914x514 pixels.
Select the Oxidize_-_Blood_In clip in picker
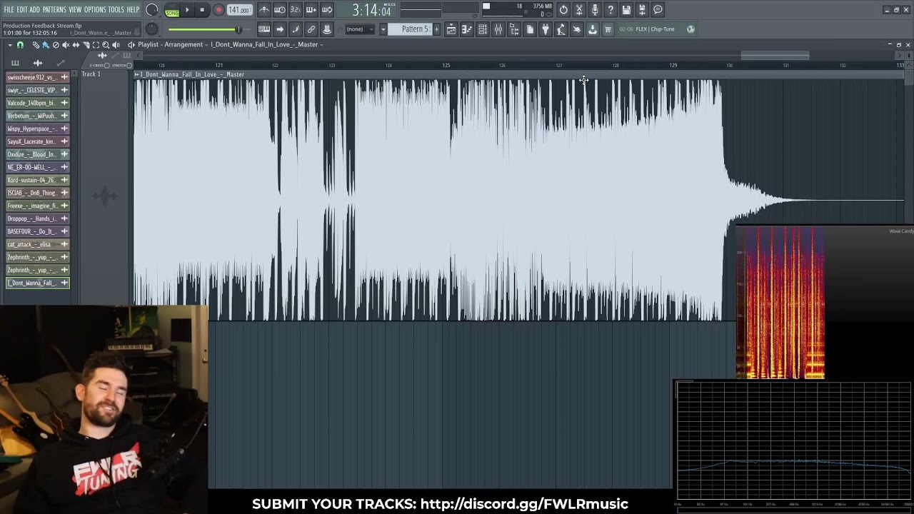click(x=38, y=154)
